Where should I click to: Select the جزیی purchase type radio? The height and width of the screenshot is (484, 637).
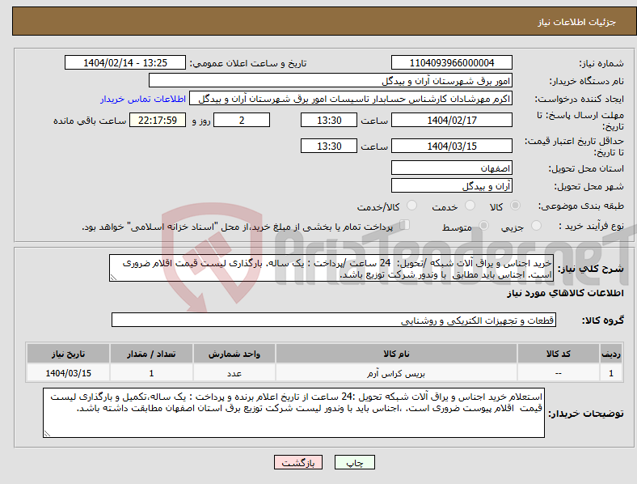pyautogui.click(x=536, y=225)
